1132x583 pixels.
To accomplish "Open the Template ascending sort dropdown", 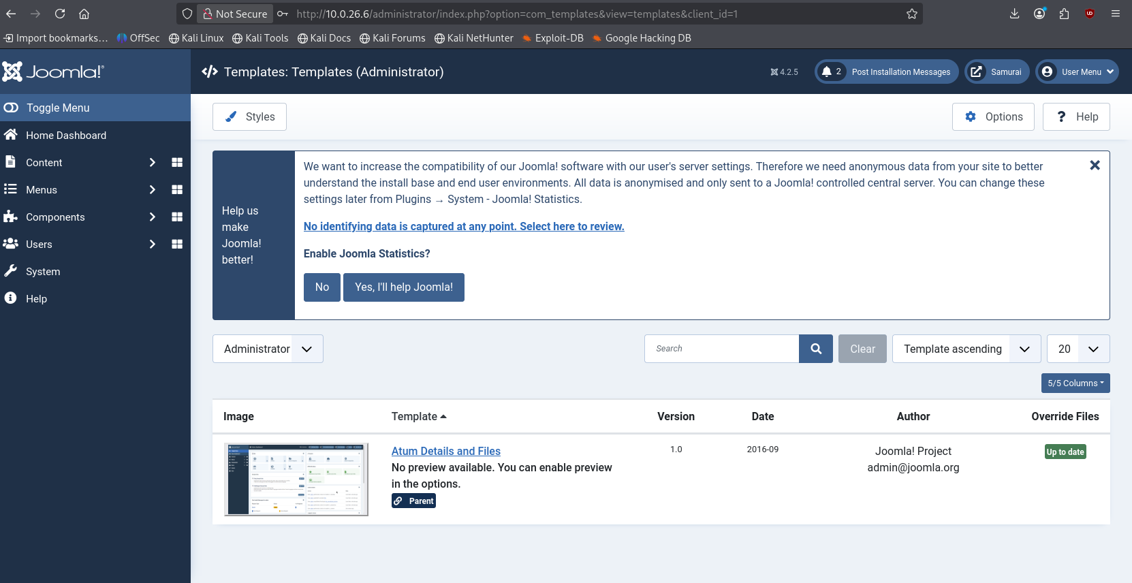I will (966, 349).
